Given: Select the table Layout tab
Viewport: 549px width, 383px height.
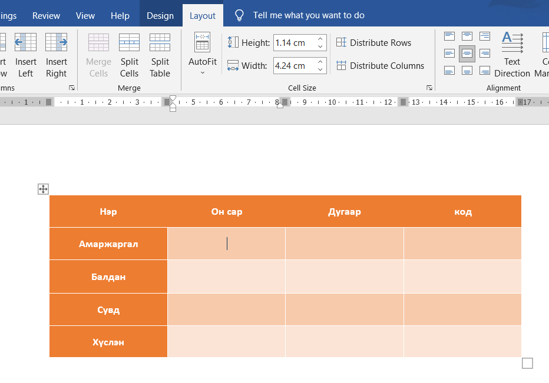Looking at the screenshot, I should tap(203, 16).
